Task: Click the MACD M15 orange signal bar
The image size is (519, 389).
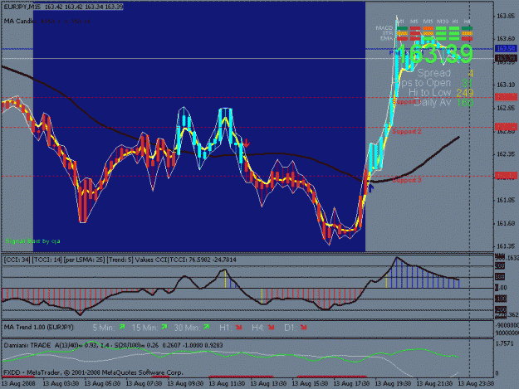Action: pos(428,28)
